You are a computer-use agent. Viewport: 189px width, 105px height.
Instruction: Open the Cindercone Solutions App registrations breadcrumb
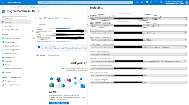coord(27,7)
